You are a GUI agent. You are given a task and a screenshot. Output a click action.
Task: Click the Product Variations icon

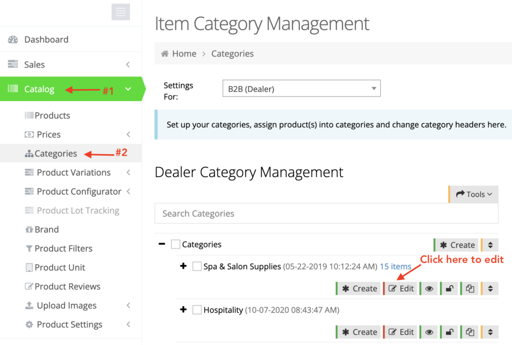[29, 172]
